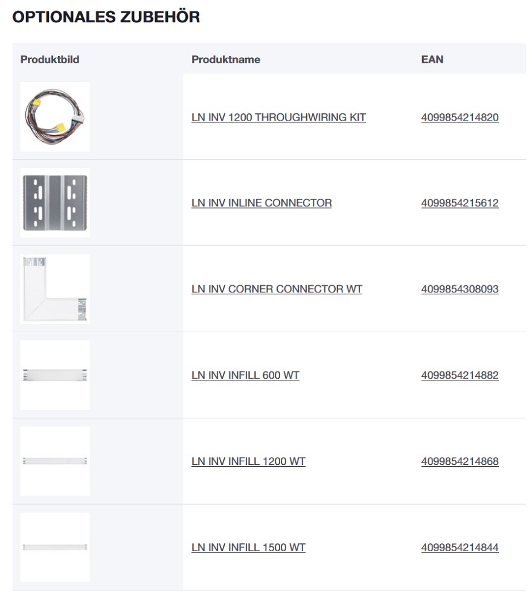Select EAN 4099854308093
This screenshot has width=532, height=603.
pyautogui.click(x=460, y=289)
